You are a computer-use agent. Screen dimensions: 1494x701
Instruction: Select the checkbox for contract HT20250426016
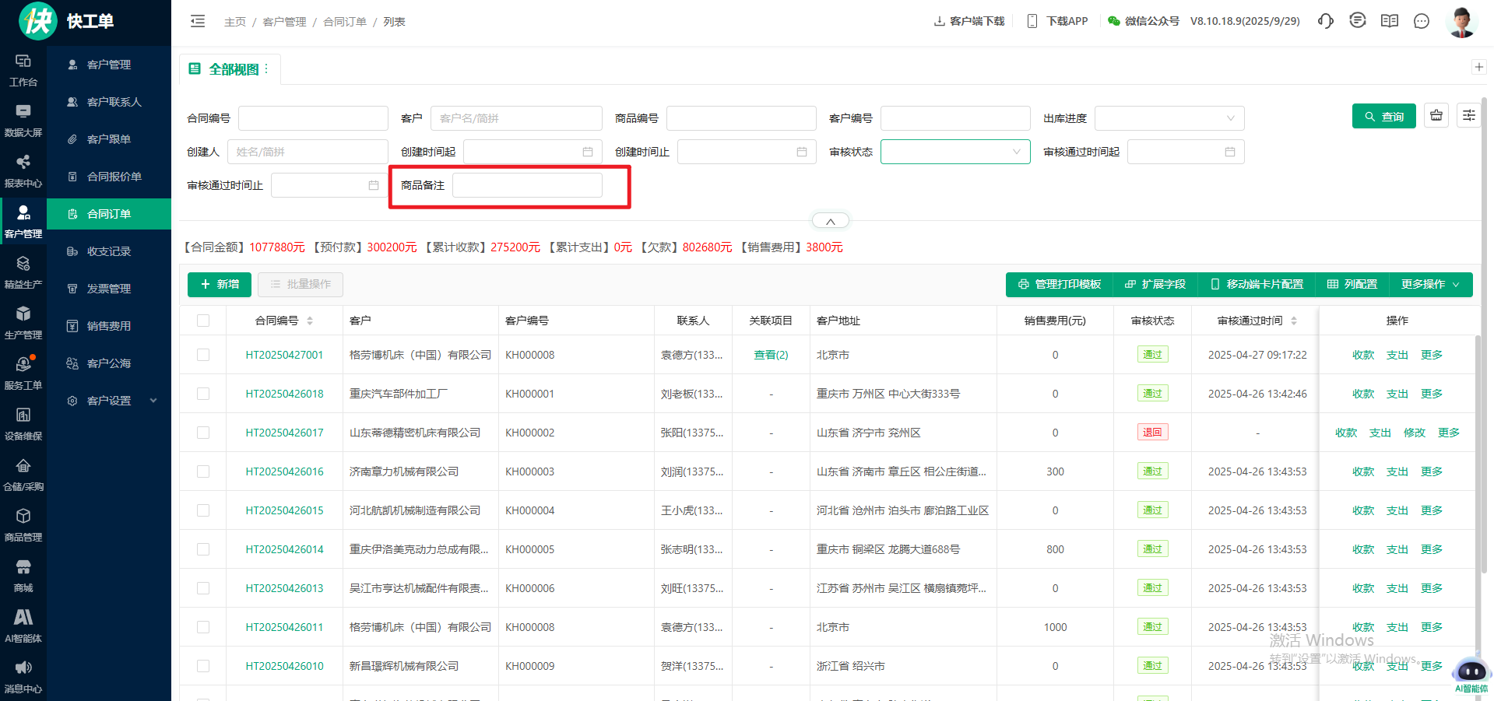pos(203,471)
